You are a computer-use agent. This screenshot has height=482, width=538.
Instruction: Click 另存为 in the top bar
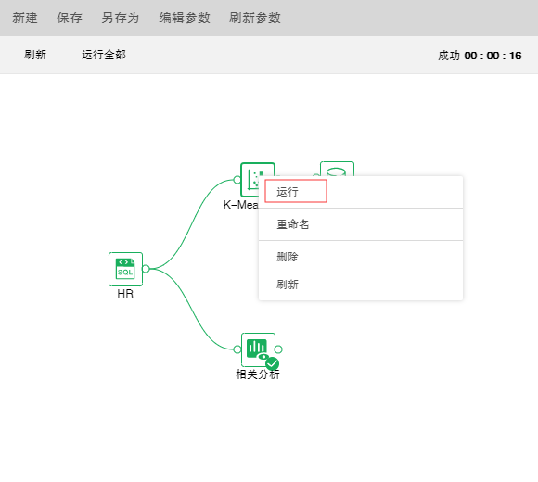coord(120,18)
